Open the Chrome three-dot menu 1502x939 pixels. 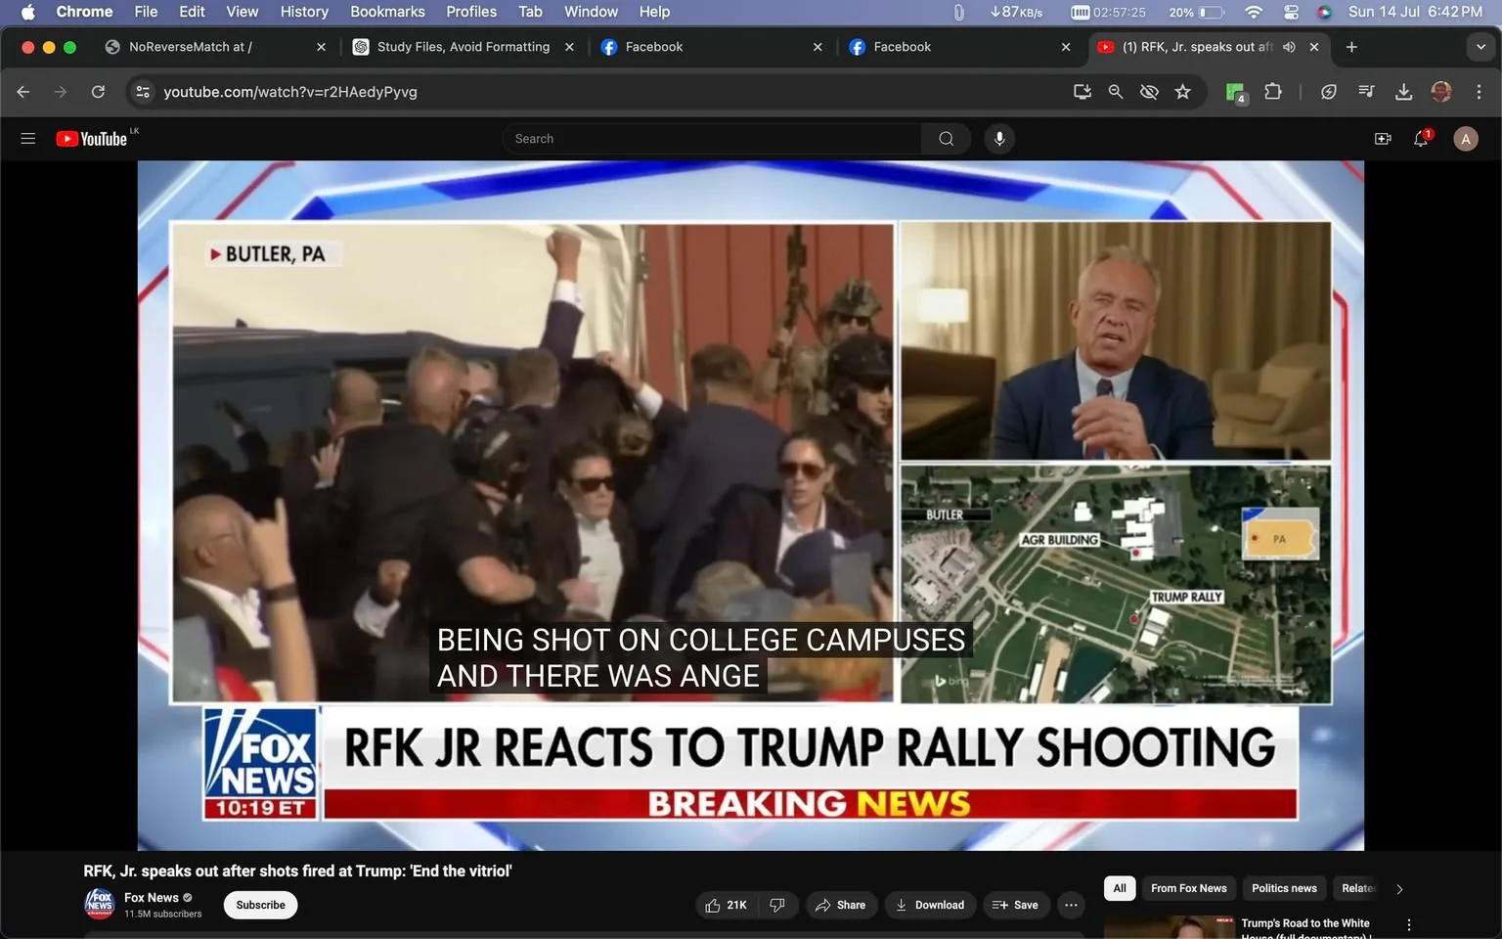(x=1479, y=92)
